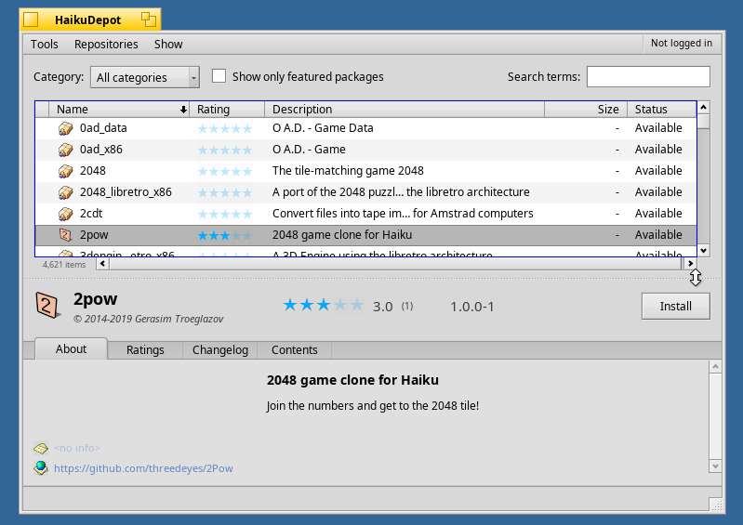Click the email envelope icon beside no info

[x=41, y=448]
